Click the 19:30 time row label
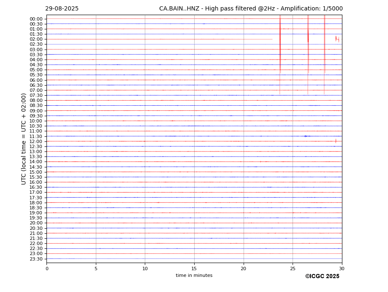Screen dimensions: 388x292 [x=36, y=218]
